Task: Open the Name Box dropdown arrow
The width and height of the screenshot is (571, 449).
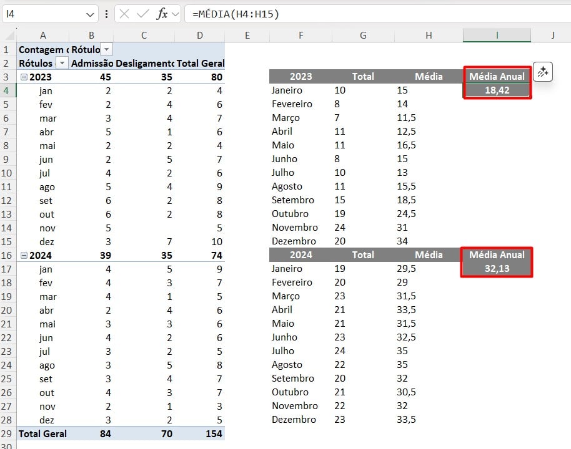Action: coord(90,14)
